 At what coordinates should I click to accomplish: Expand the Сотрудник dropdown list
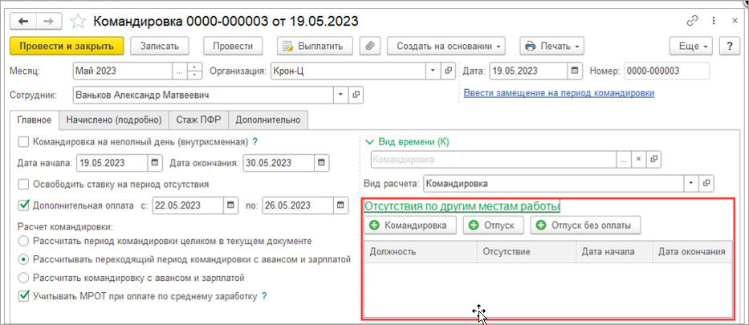341,95
